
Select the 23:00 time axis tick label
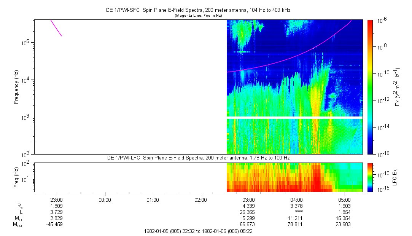(57, 199)
